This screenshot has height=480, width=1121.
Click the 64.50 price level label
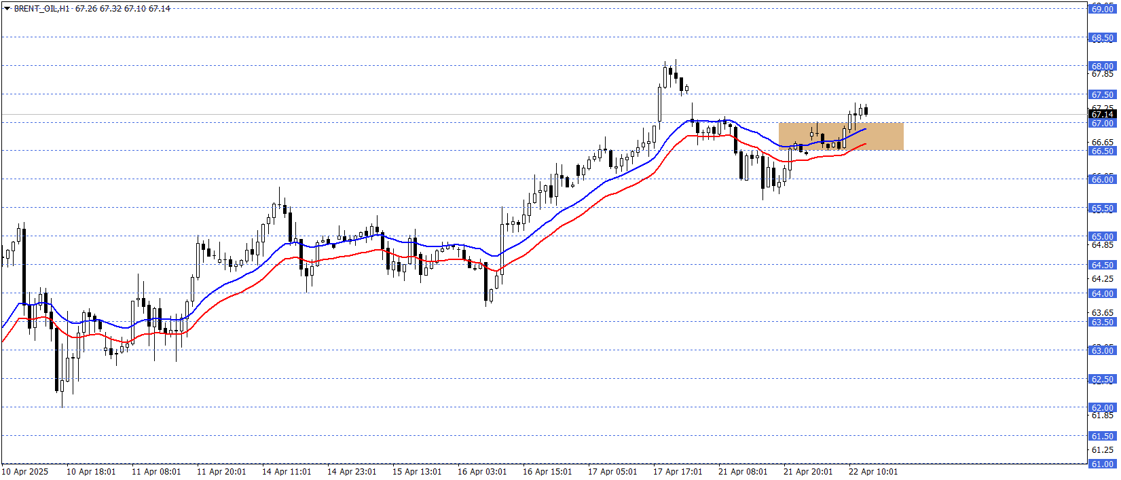pyautogui.click(x=1103, y=265)
